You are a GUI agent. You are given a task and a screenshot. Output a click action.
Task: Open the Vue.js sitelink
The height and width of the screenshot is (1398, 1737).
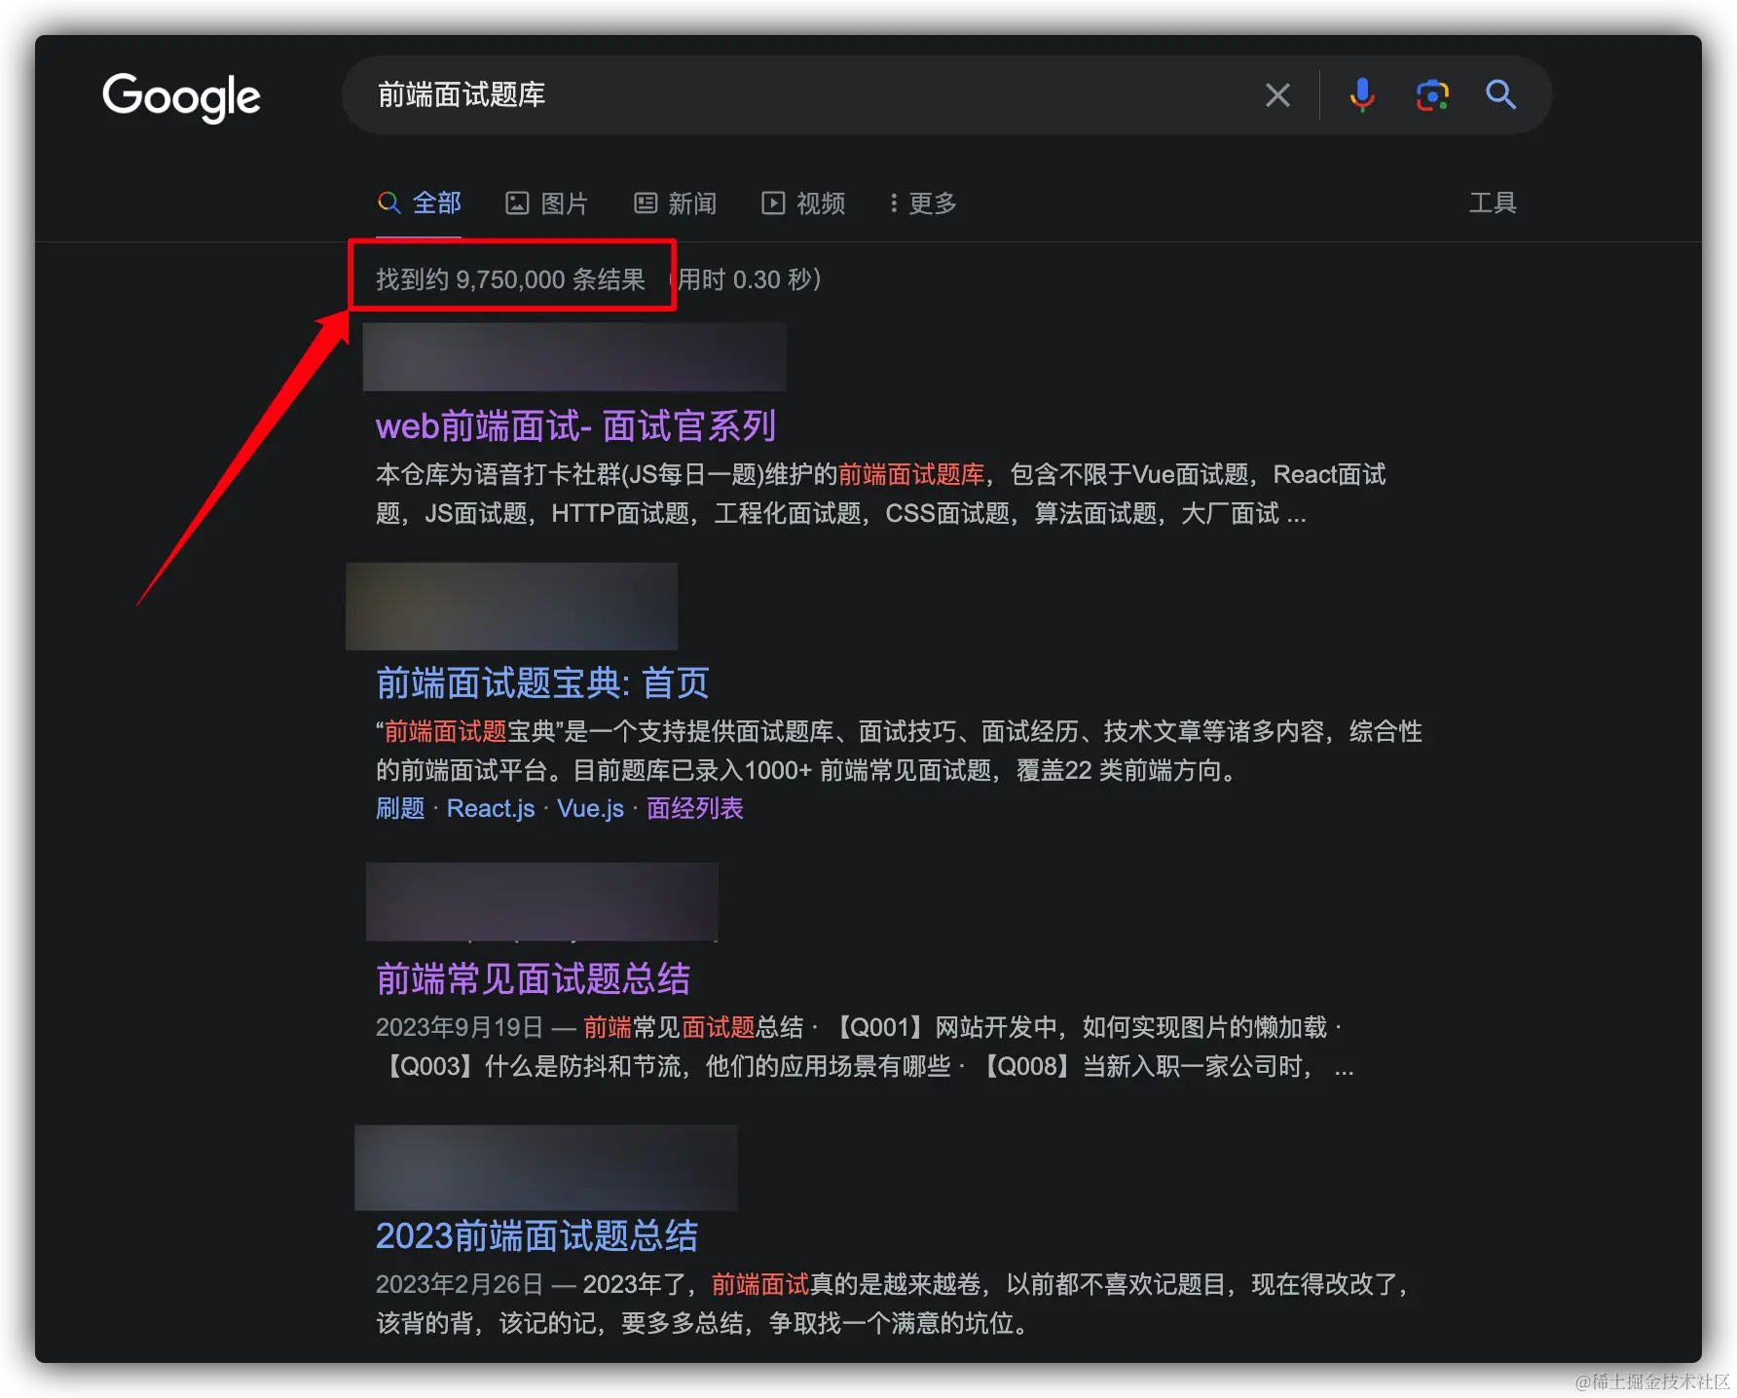[x=590, y=808]
